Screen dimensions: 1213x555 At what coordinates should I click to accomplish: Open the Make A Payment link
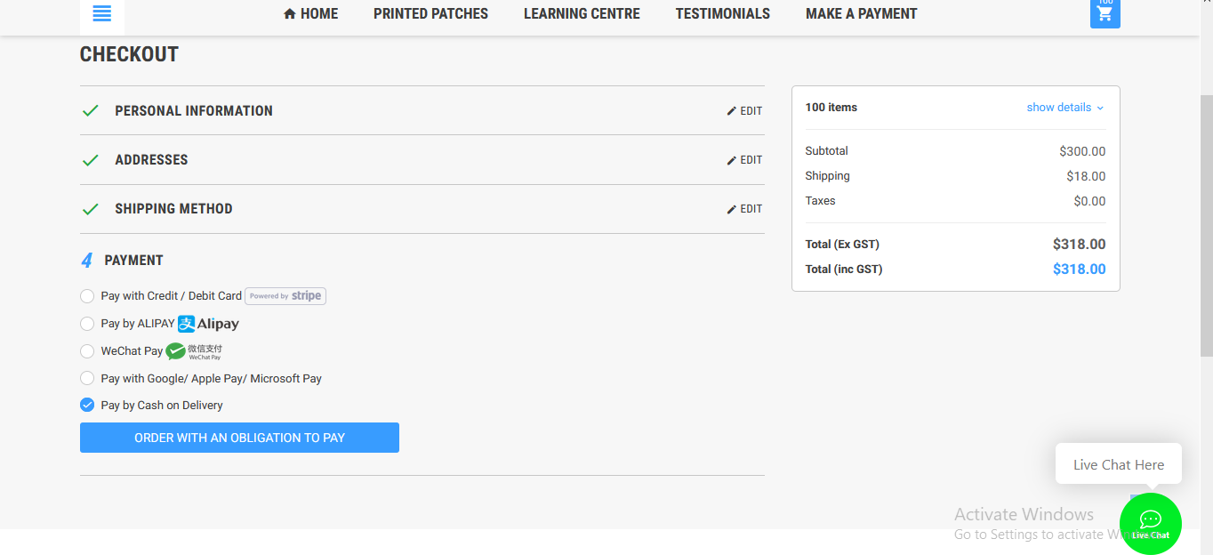(861, 14)
